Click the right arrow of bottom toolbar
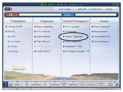 (117, 84)
